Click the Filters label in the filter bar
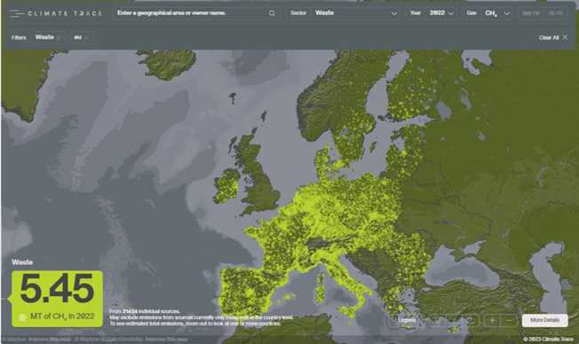This screenshot has width=579, height=344. coord(19,37)
